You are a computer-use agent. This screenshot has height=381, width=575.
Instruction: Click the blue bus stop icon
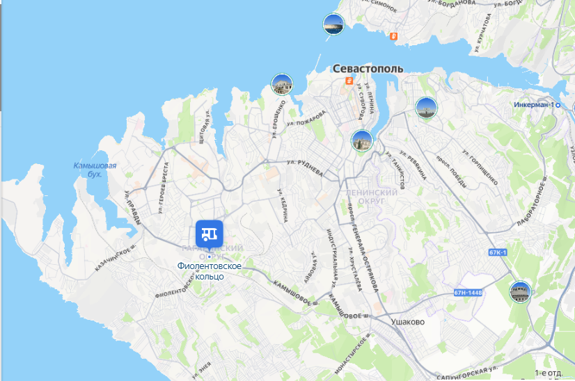[x=209, y=234]
